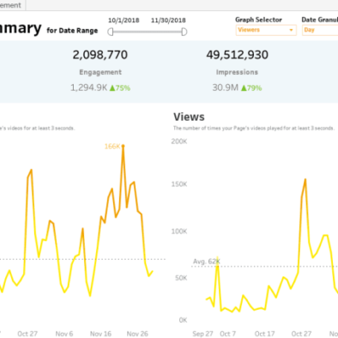The height and width of the screenshot is (338, 338).
Task: Click the 79% green increase indicator
Action: point(251,88)
